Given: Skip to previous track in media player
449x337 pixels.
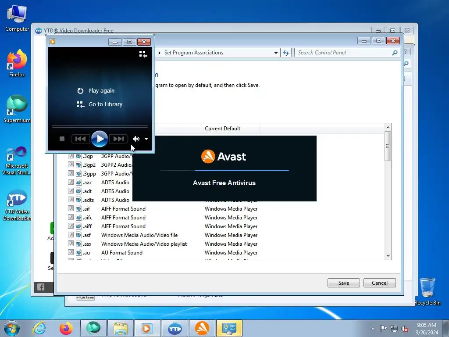Looking at the screenshot, I should [80, 139].
